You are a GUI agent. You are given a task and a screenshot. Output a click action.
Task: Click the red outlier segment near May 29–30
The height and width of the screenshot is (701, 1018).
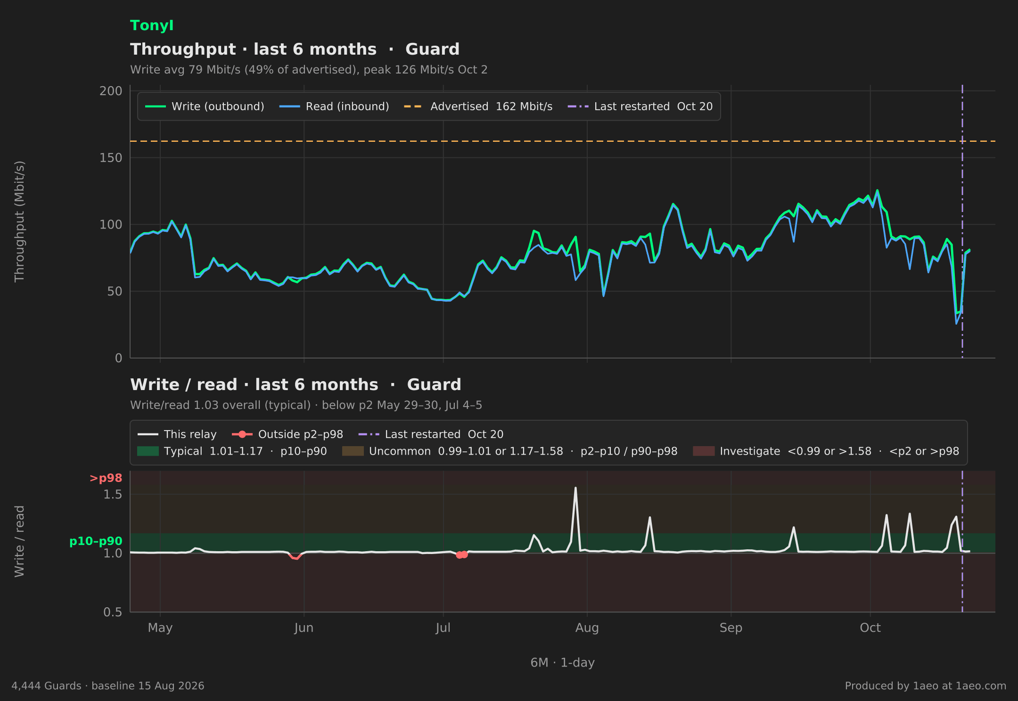(x=296, y=556)
